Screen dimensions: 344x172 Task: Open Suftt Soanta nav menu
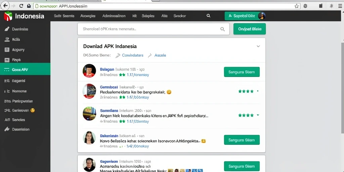coord(64,16)
